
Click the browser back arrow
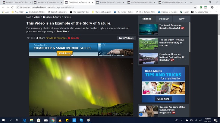(3, 7)
